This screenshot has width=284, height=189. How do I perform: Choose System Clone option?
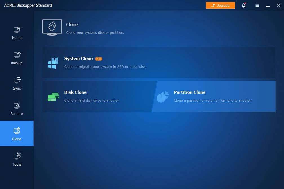tap(159, 63)
